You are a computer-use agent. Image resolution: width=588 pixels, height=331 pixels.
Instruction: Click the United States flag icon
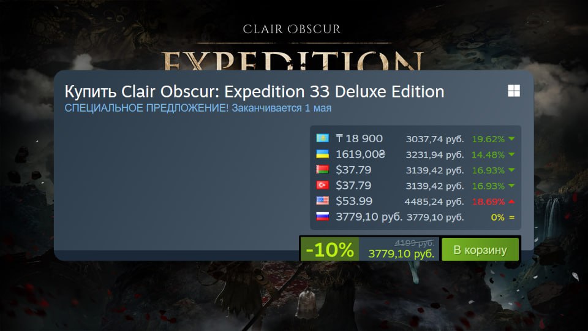[323, 201]
